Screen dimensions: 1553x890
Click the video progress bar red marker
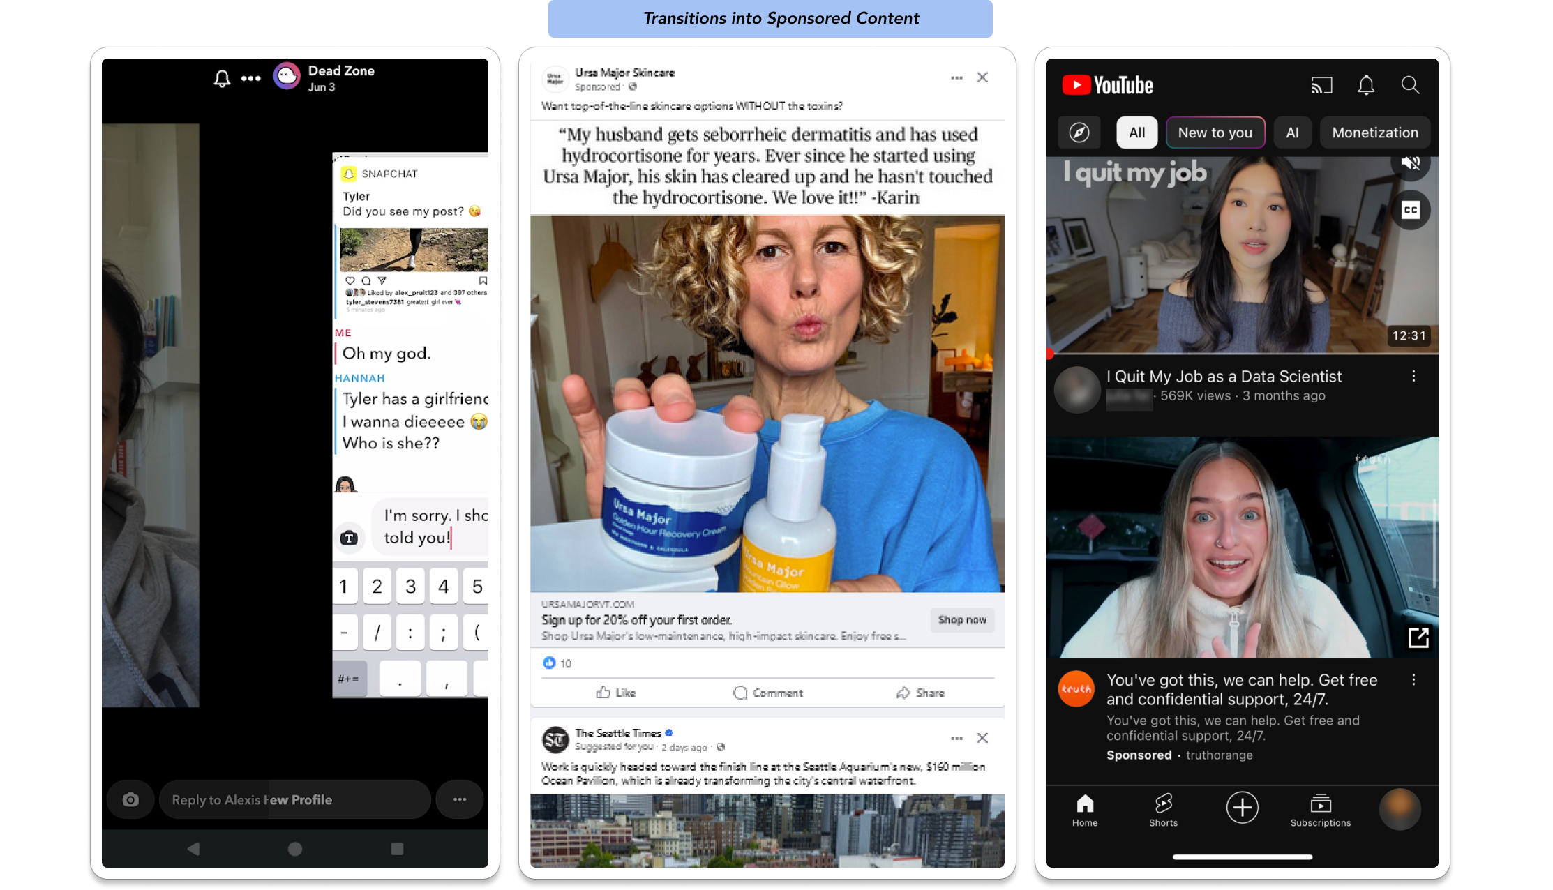click(1050, 354)
